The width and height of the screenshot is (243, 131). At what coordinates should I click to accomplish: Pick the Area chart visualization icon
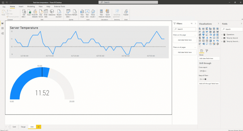(203, 32)
